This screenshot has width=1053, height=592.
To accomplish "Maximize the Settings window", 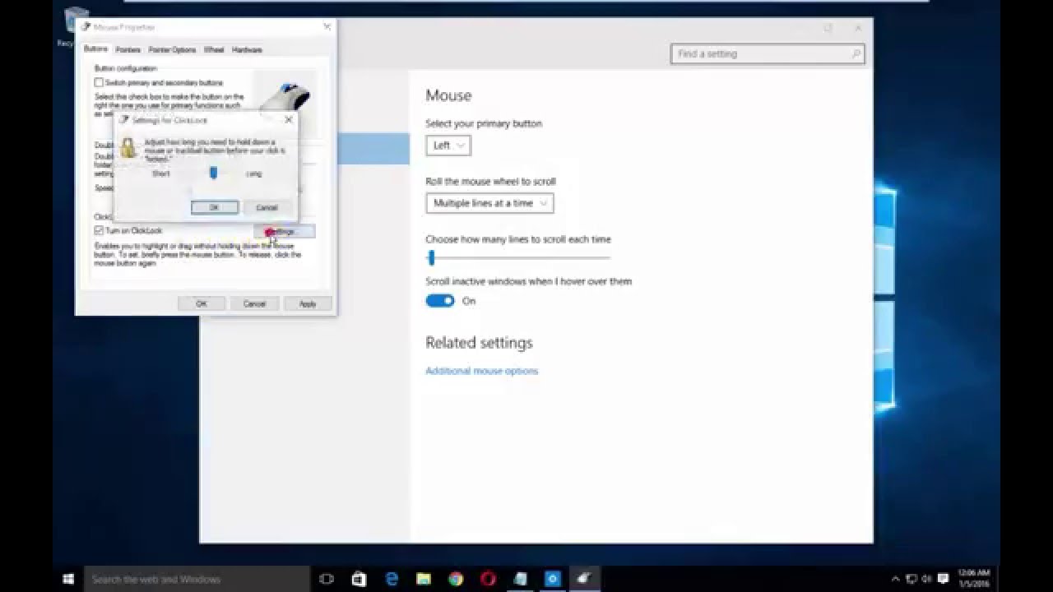I will coord(828,28).
